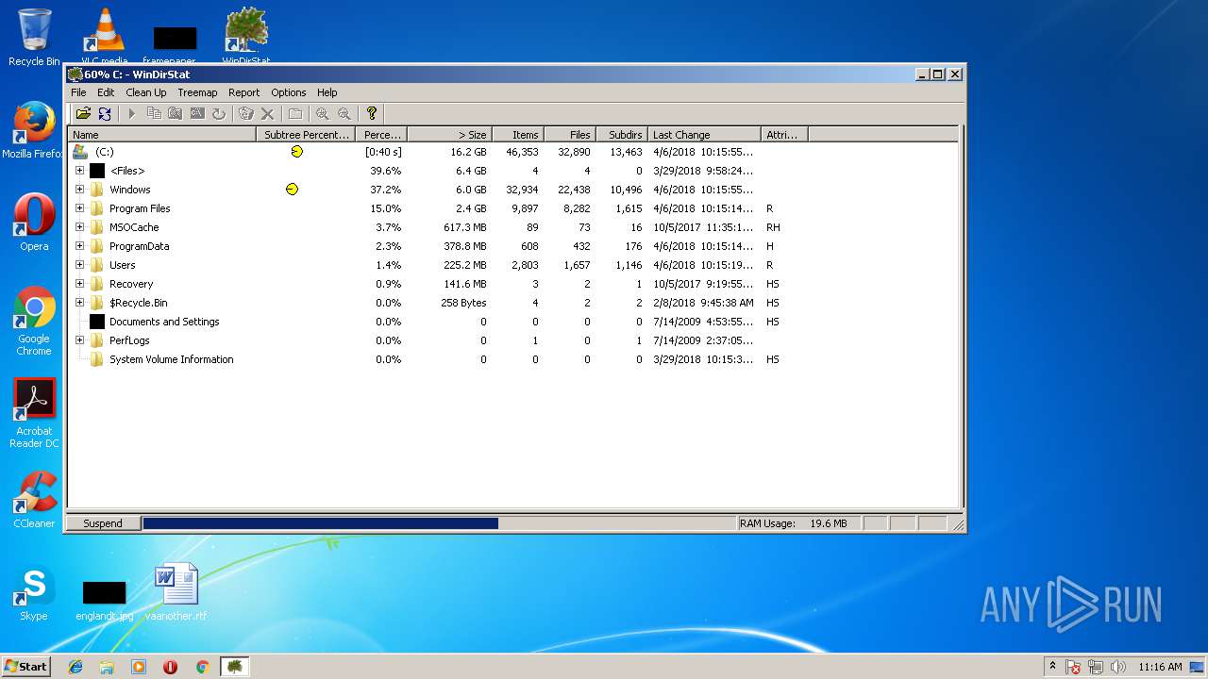
Task: Open the File menu
Action: click(x=78, y=92)
